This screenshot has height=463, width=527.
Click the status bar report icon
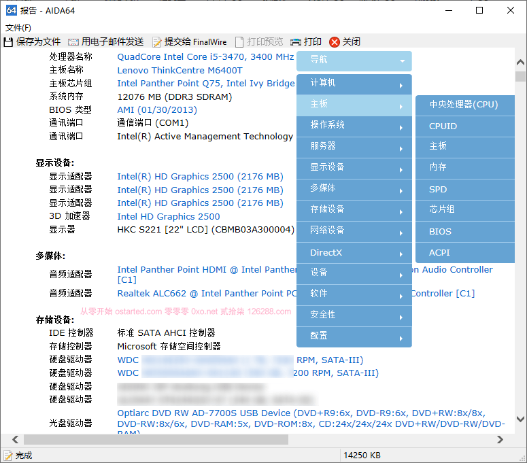click(x=7, y=456)
